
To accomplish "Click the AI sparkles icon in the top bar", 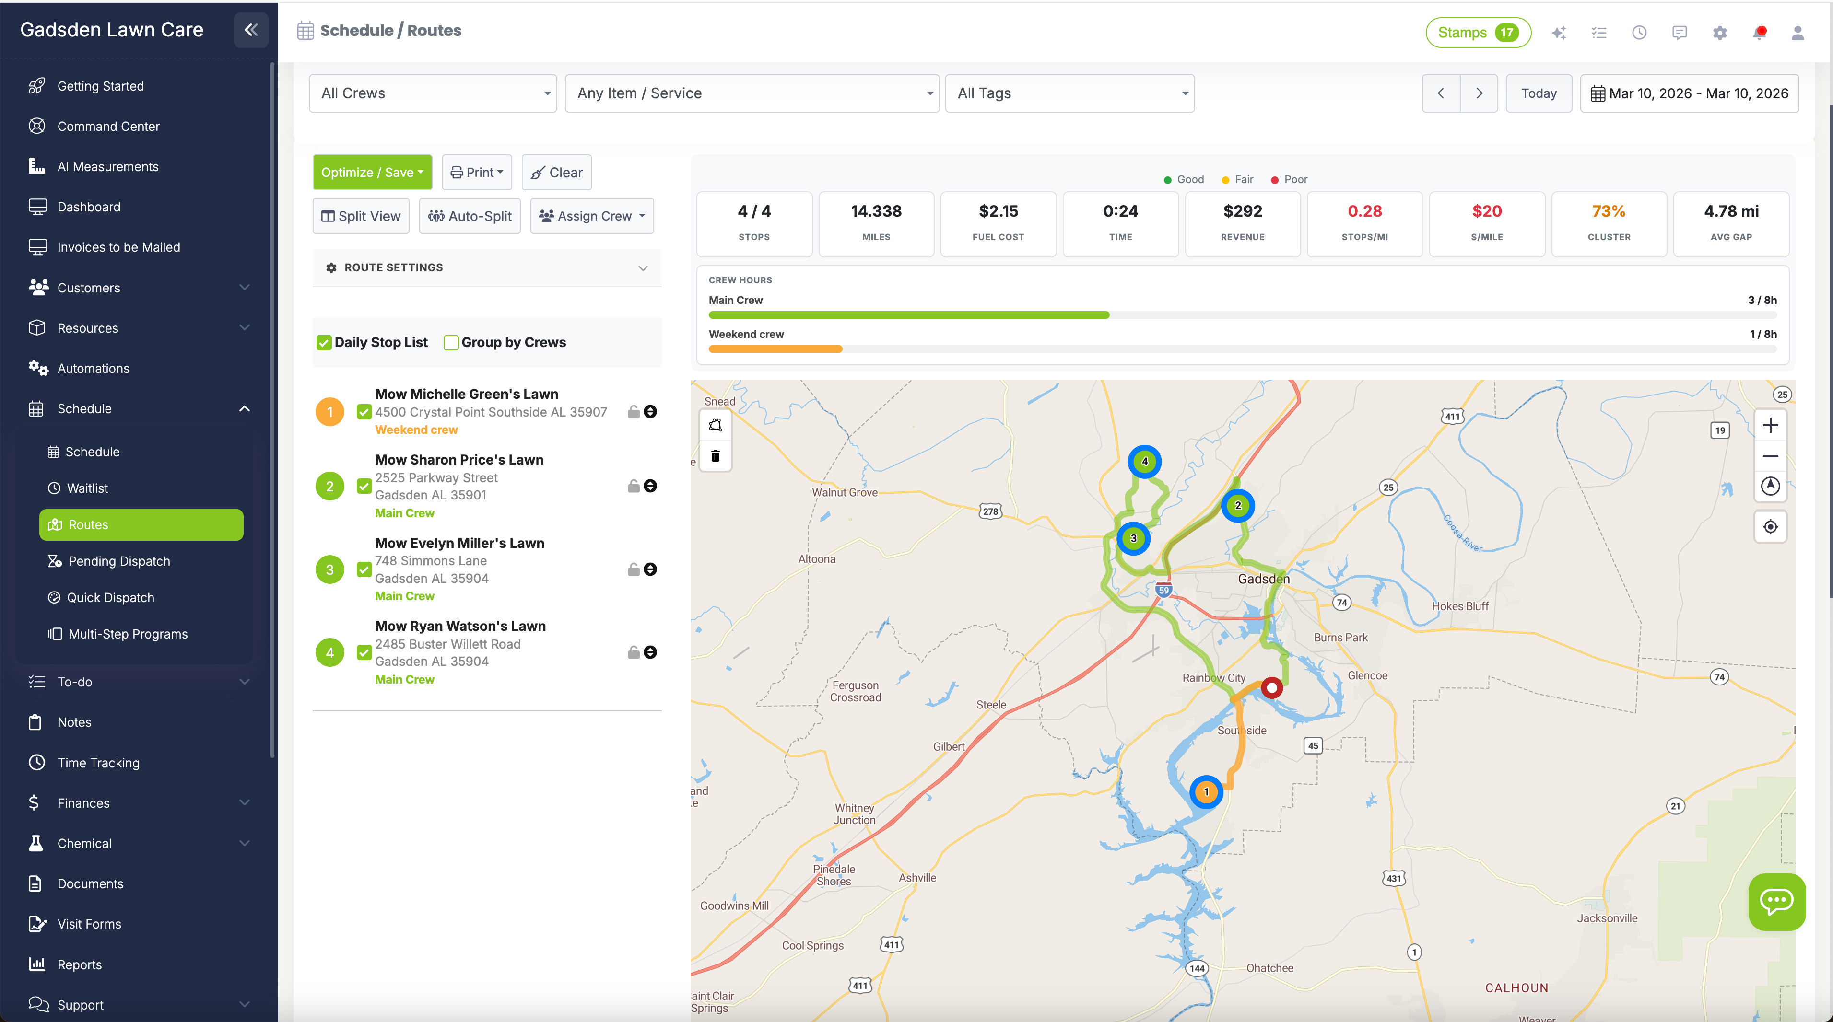I will pos(1559,32).
